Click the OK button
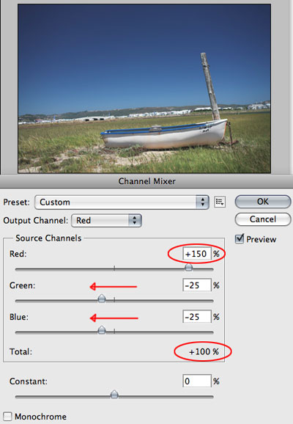The image size is (293, 424). click(x=263, y=202)
